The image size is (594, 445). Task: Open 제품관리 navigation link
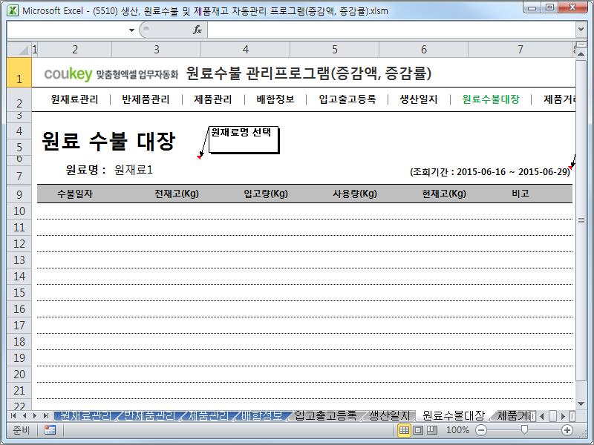(213, 99)
